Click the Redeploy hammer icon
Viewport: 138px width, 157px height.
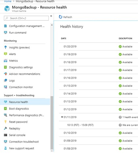(x=5, y=128)
